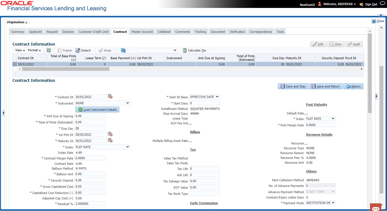Screen dimensions: 387x211
Task: Open the Advance Payment Method dropdown
Action: coord(320,192)
